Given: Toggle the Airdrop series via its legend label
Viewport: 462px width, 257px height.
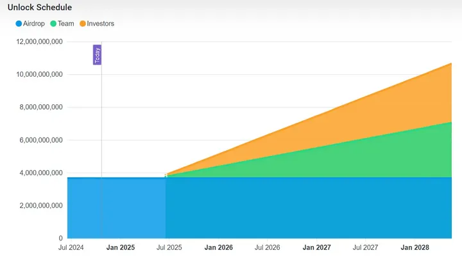Looking at the screenshot, I should click(33, 24).
